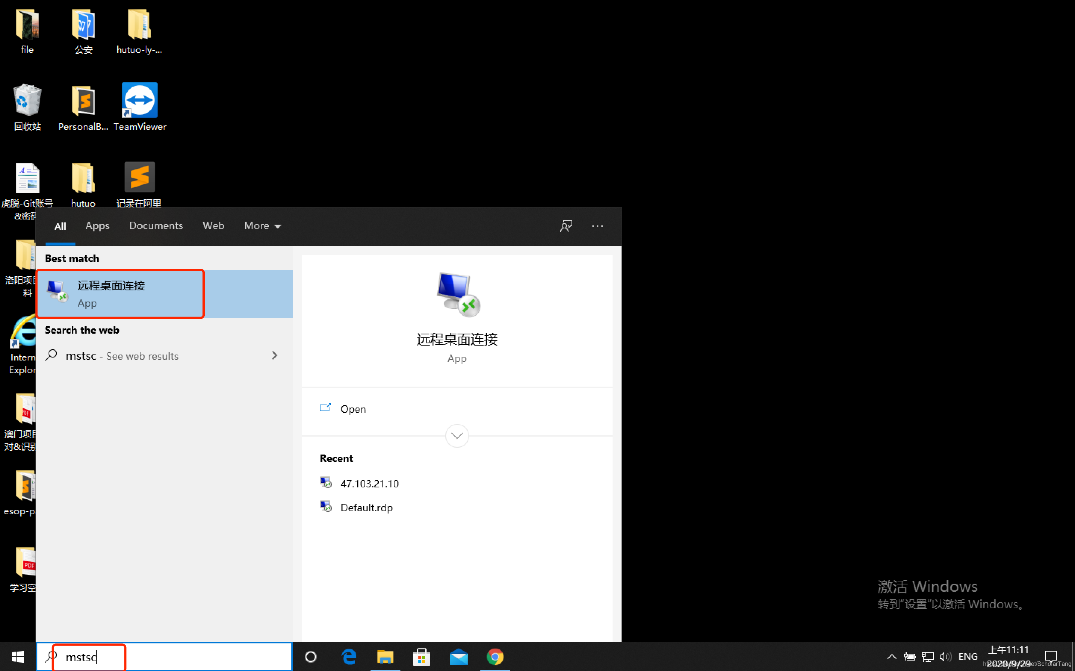Viewport: 1075px width, 671px height.
Task: Expand more actions chevron below Open
Action: pyautogui.click(x=456, y=436)
